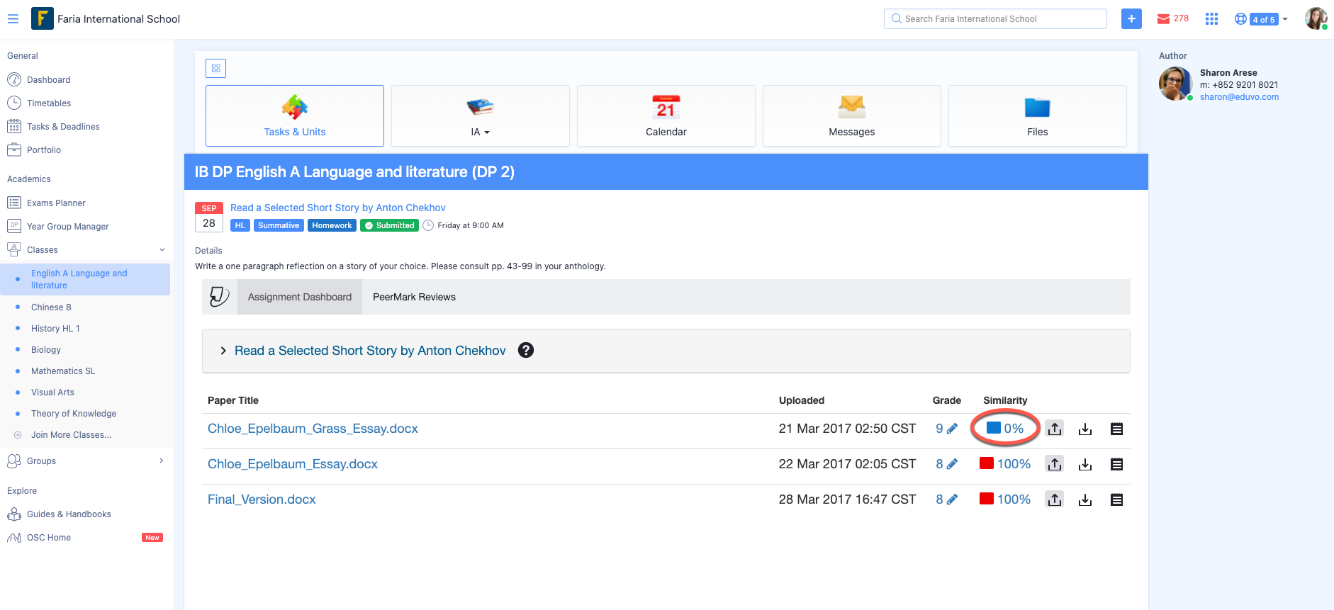Viewport: 1334px width, 610px height.
Task: Open the hamburger menu icon
Action: pos(13,19)
